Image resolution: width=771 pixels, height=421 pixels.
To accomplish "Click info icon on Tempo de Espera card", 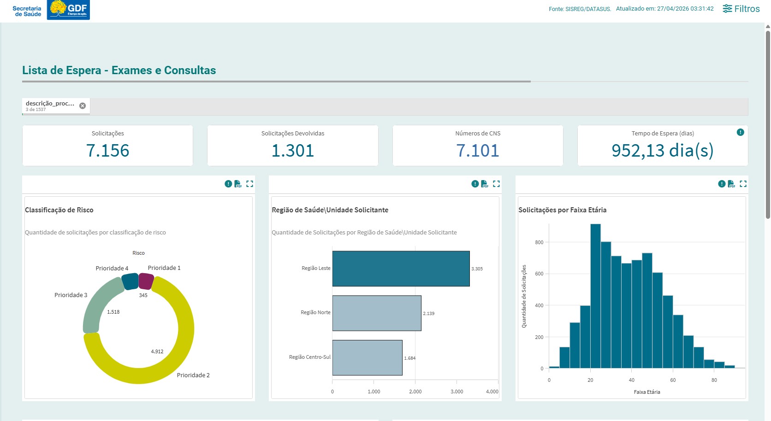I will click(x=741, y=132).
